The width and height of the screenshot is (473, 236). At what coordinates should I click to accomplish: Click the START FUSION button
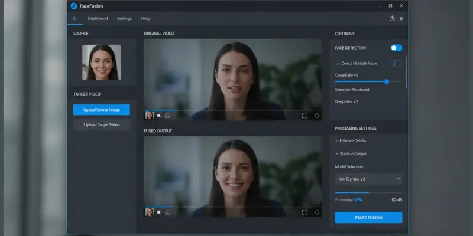click(368, 218)
